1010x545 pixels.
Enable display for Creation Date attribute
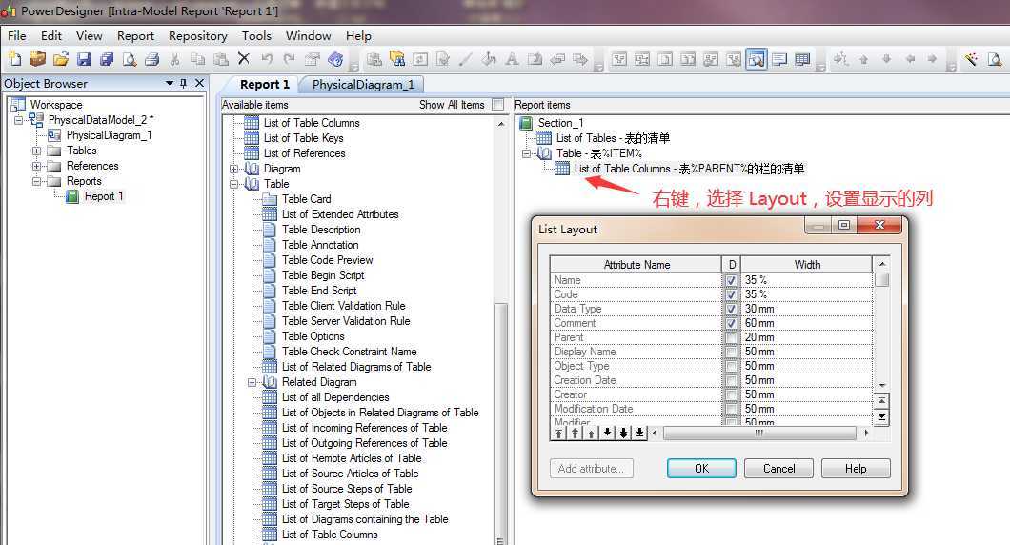click(x=731, y=380)
